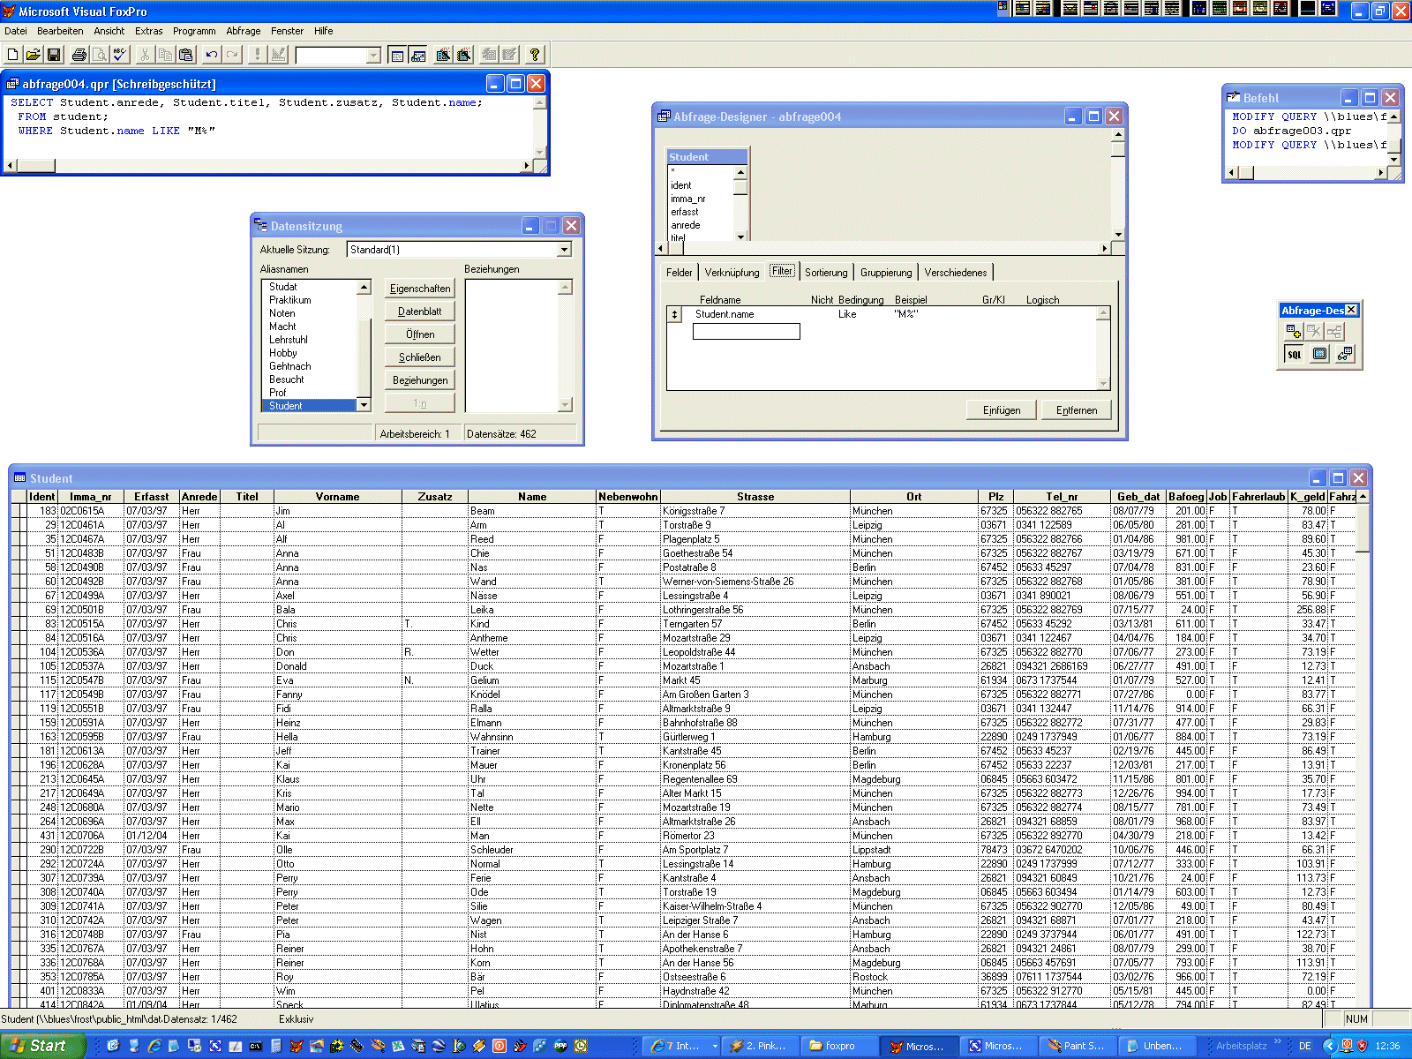Click the Eigenschaften button in Datensitzung

point(420,289)
